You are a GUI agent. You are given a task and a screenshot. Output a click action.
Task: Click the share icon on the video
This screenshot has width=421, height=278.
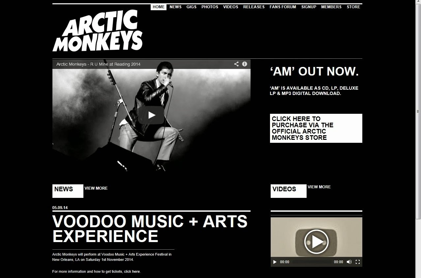pos(236,64)
